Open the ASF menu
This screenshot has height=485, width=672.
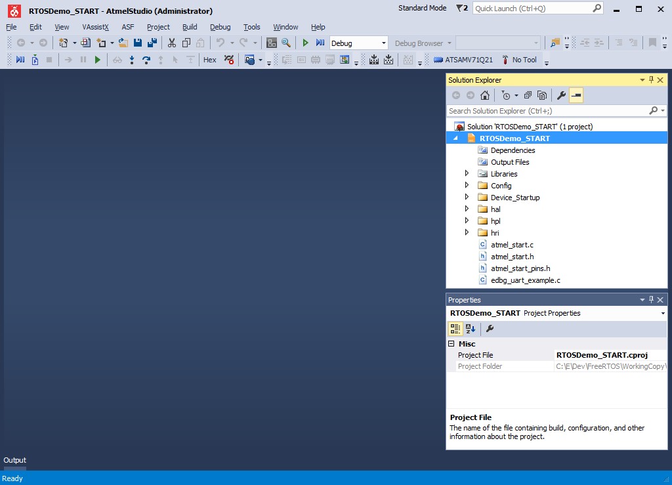(127, 27)
